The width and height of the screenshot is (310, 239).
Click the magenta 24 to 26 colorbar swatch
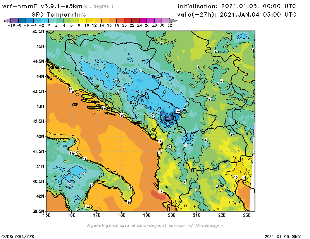coord(143,20)
